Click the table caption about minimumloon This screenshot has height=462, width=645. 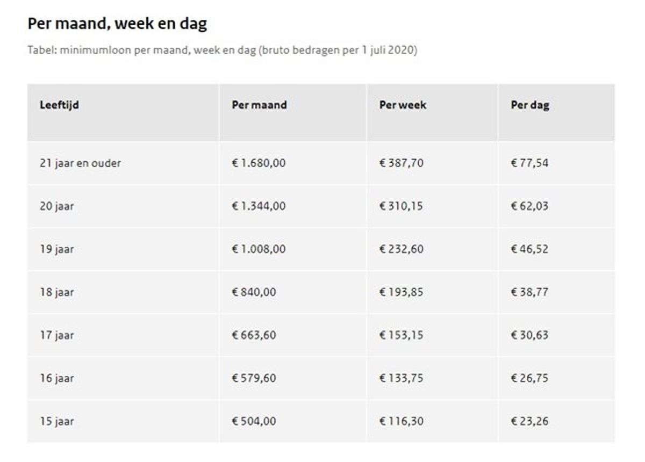click(x=223, y=50)
